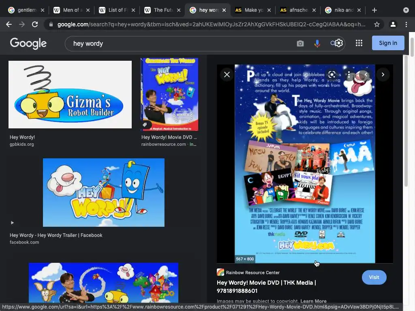Close the 'niko and' tab

pos(359,10)
